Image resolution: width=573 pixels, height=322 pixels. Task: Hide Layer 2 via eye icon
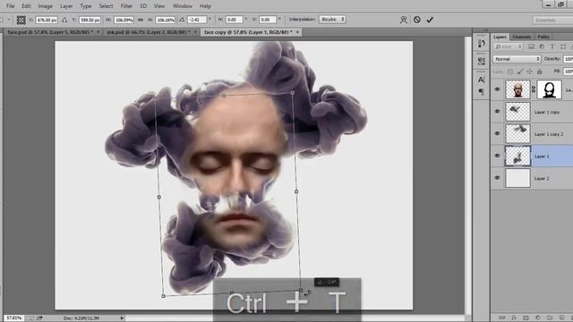497,178
